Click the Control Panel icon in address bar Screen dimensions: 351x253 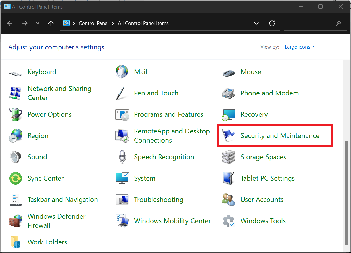(x=66, y=23)
